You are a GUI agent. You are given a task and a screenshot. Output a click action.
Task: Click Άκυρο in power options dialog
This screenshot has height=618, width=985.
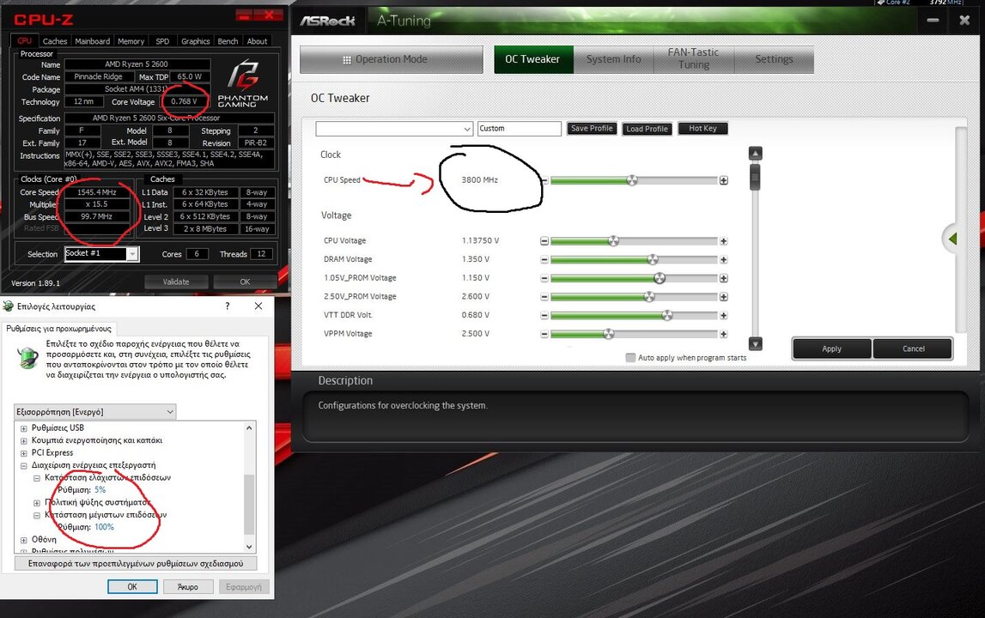188,586
